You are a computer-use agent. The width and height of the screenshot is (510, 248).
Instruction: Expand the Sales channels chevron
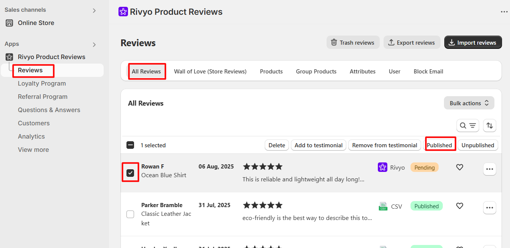tap(94, 11)
